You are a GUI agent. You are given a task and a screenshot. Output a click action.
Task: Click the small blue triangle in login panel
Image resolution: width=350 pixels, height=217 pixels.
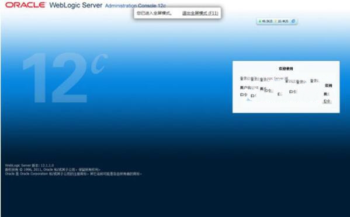[x=248, y=99]
